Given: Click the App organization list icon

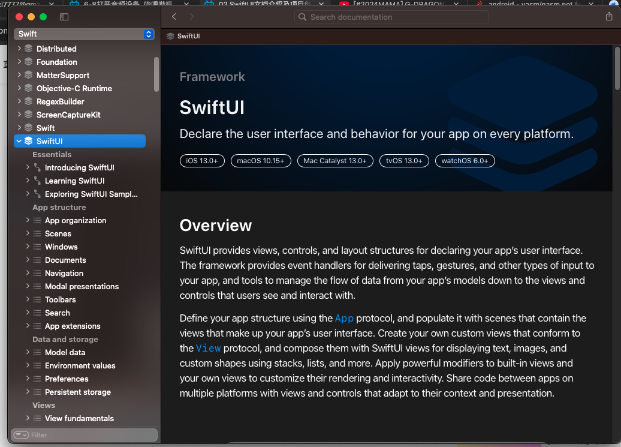Looking at the screenshot, I should [37, 220].
